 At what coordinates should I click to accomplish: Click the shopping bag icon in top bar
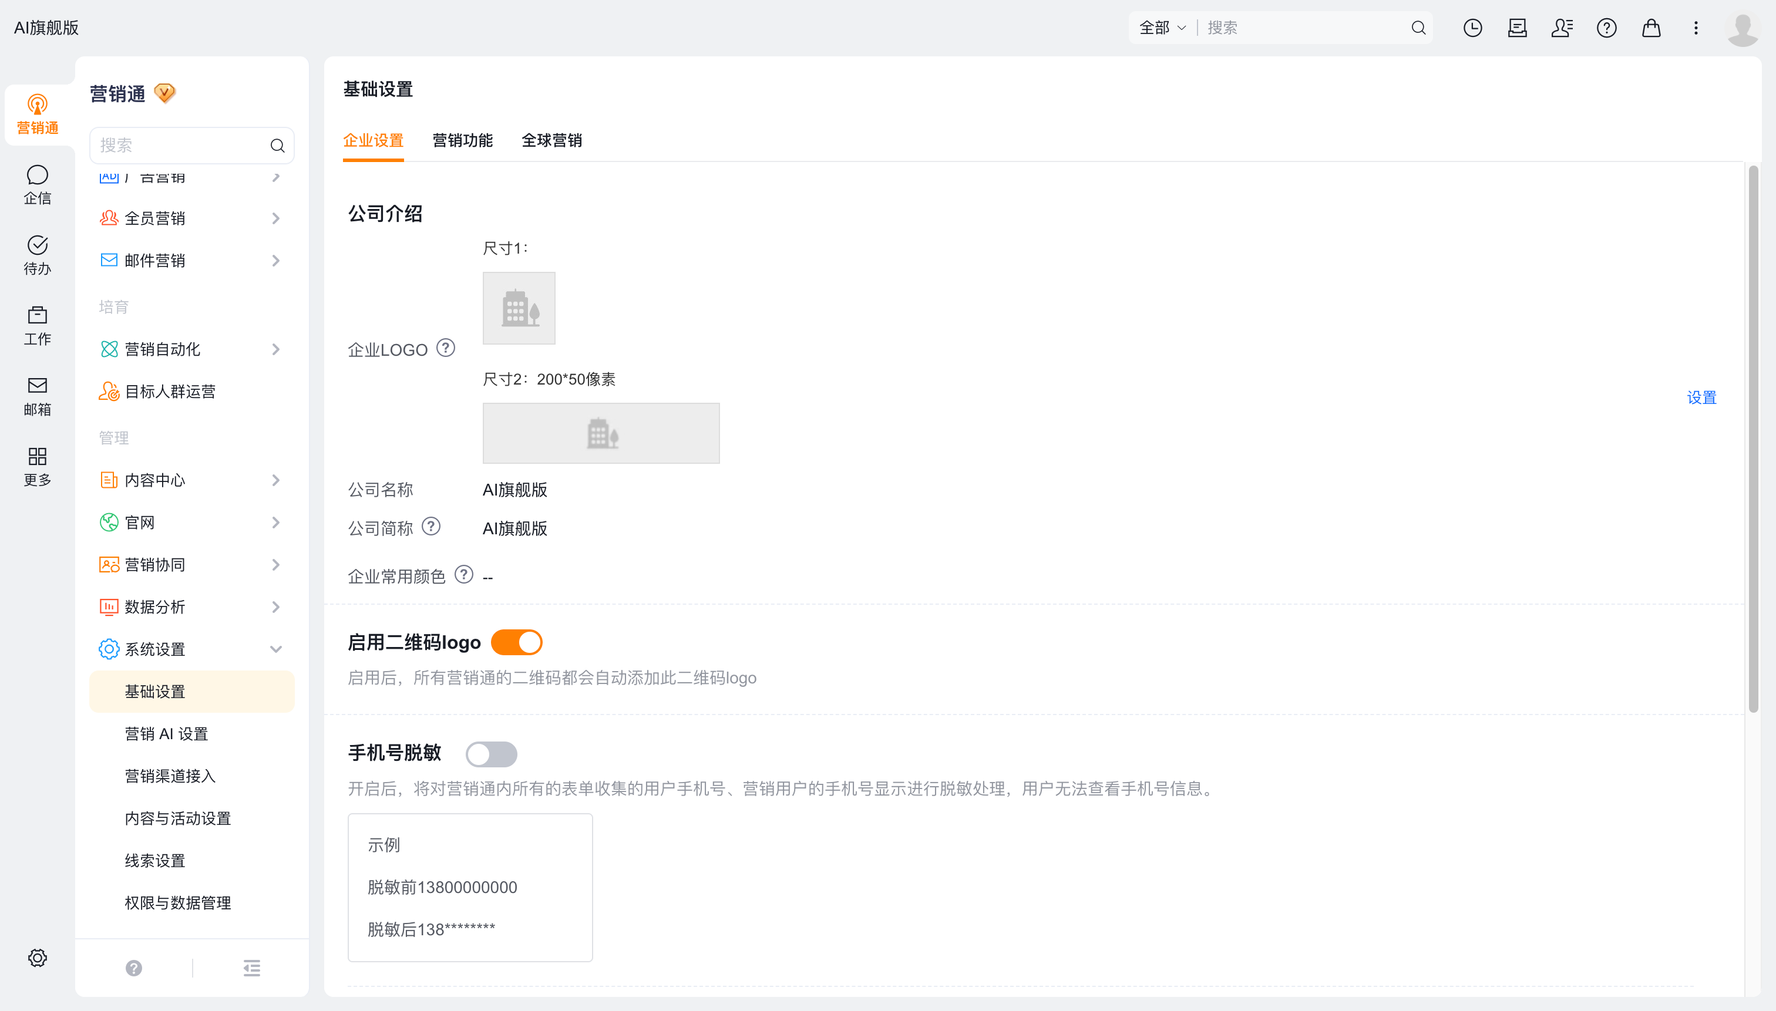click(x=1651, y=28)
